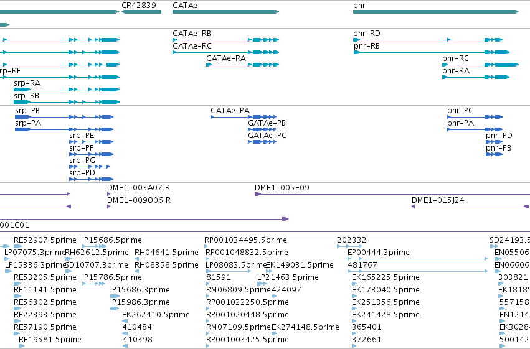This screenshot has height=349, width=530.
Task: Select the CR42839 gene feature label
Action: 139,6
